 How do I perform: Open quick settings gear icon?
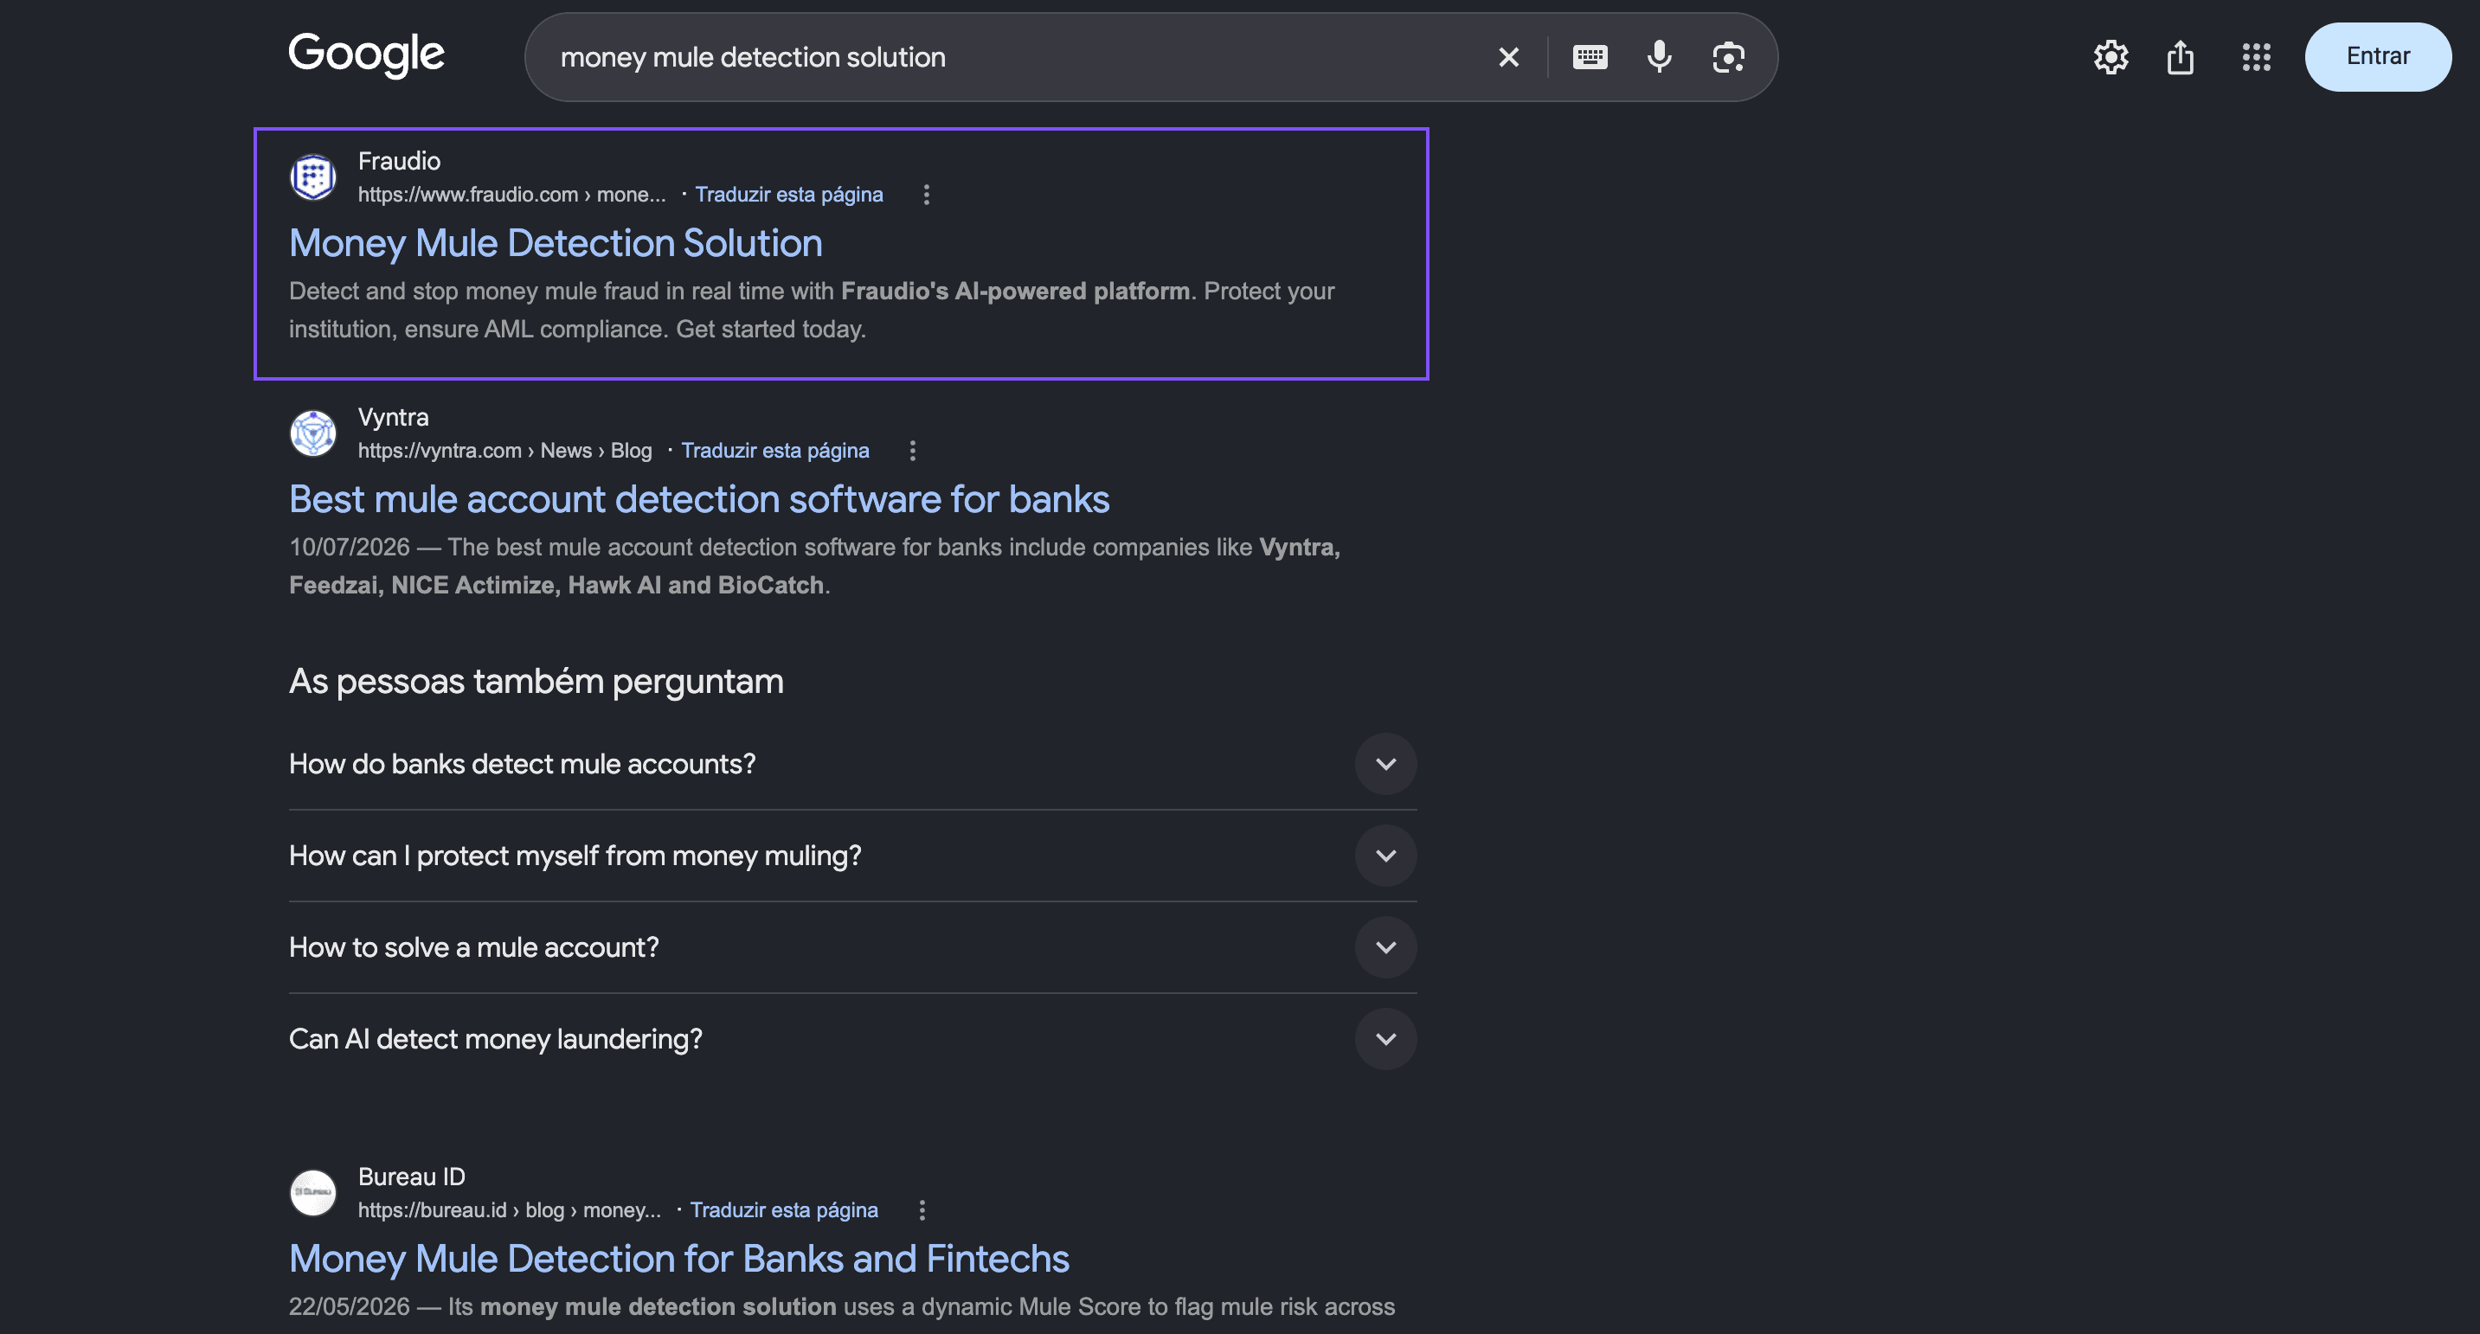(x=2111, y=57)
